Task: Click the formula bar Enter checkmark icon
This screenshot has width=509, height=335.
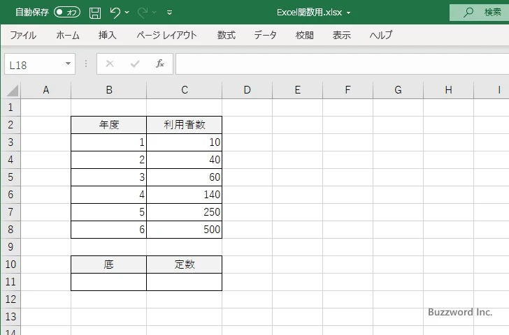Action: click(135, 64)
